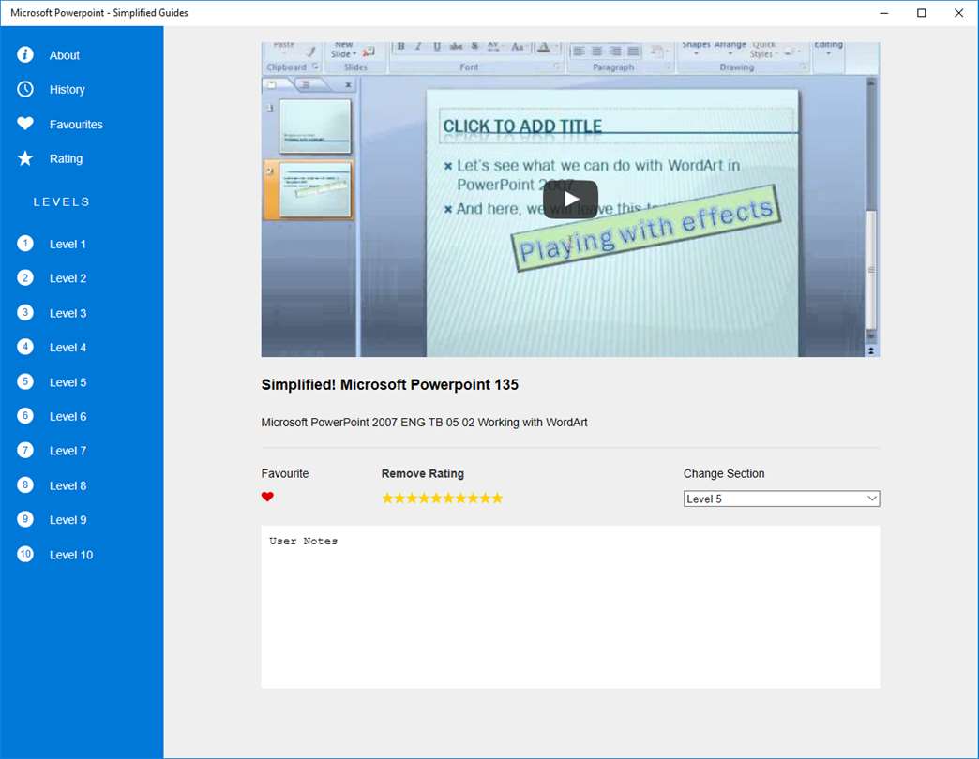
Task: Play the video with center play button
Action: pyautogui.click(x=570, y=199)
